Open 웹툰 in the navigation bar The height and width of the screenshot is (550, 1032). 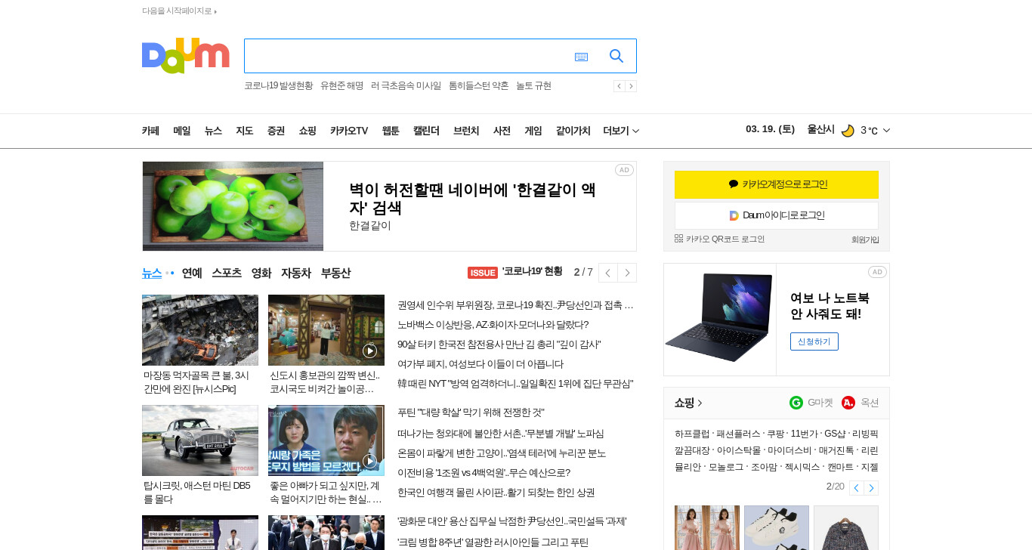pos(391,131)
